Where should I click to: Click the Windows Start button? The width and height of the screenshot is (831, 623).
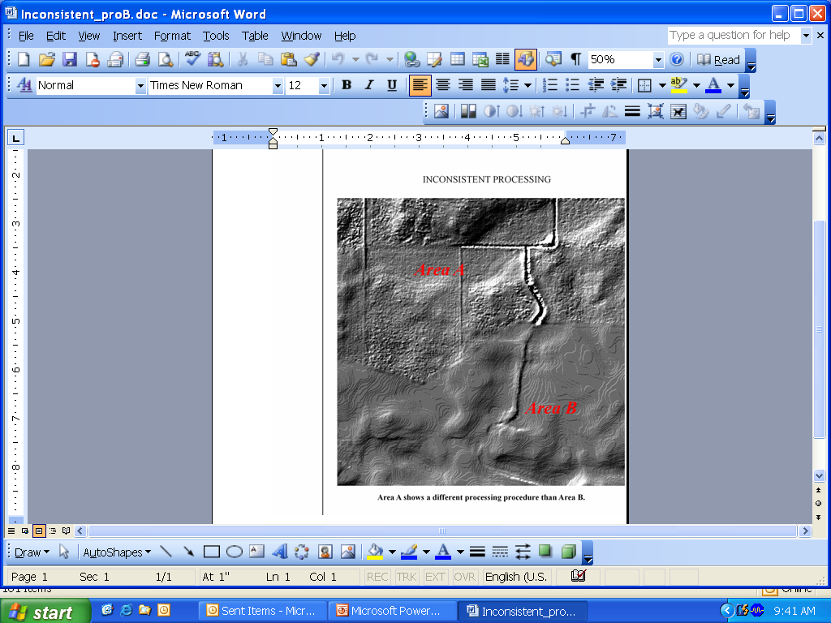pyautogui.click(x=45, y=612)
